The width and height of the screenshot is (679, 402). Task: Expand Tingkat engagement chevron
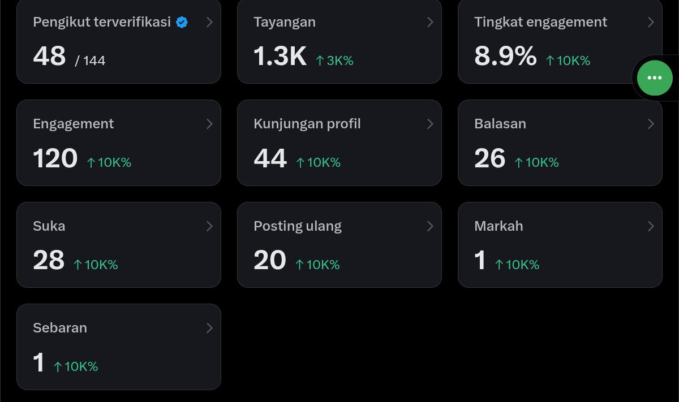[x=651, y=22]
